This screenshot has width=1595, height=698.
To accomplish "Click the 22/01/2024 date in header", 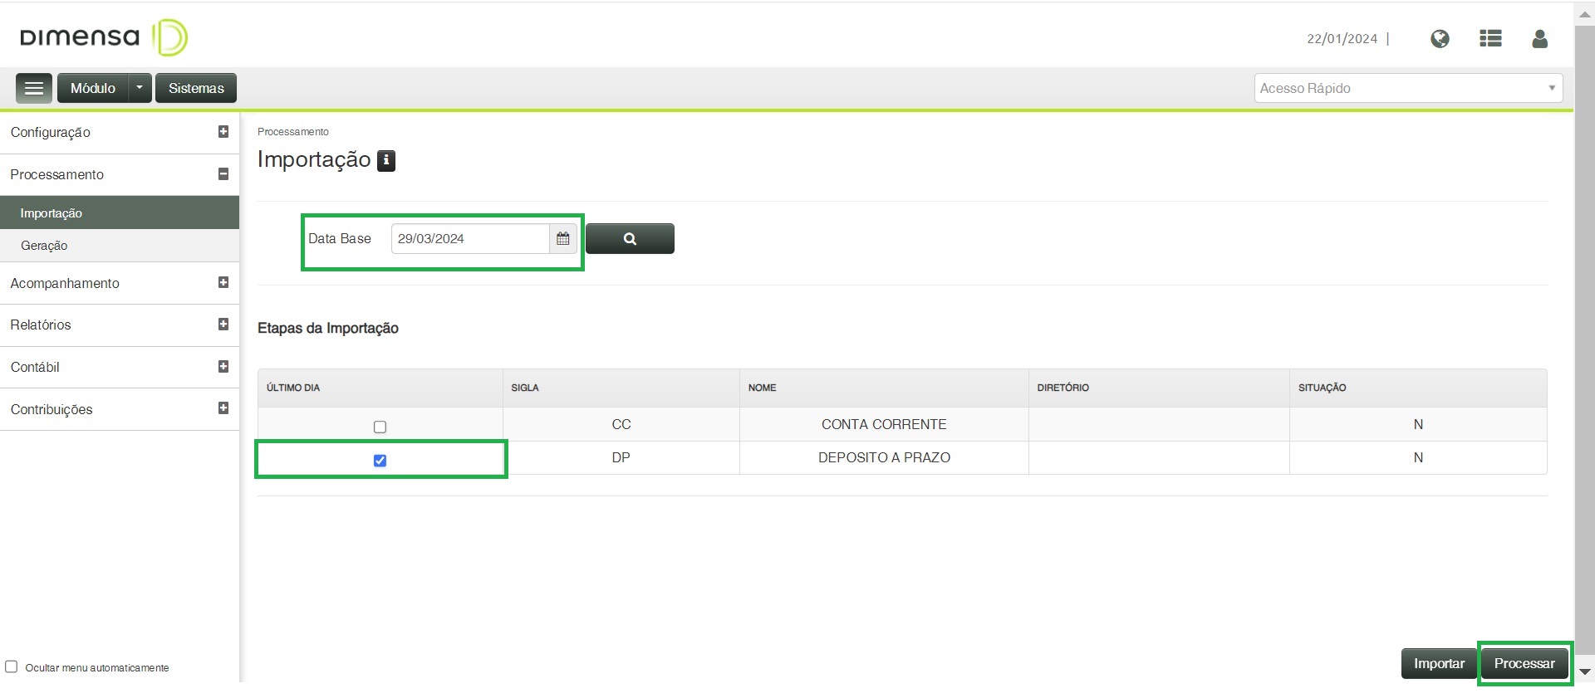I will click(1342, 39).
